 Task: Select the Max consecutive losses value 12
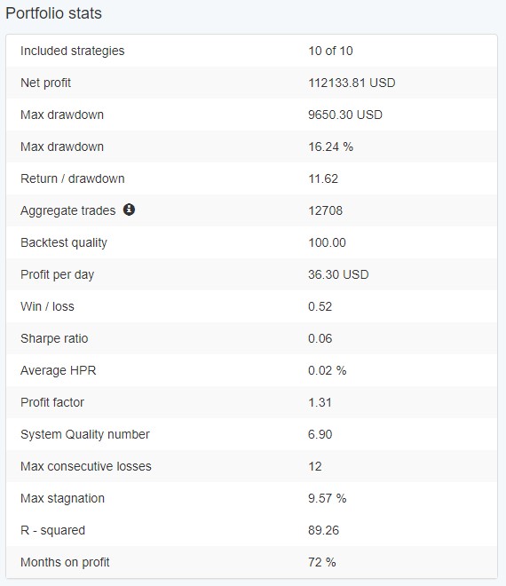[315, 466]
